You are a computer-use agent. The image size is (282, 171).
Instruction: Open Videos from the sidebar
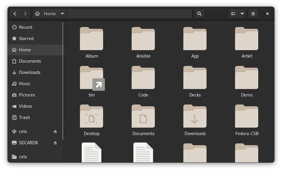point(26,106)
